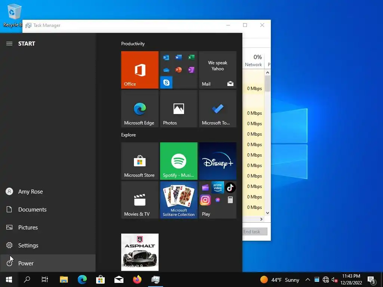The height and width of the screenshot is (287, 383).
Task: Open Messenger in the Play folder
Action: tap(218, 200)
